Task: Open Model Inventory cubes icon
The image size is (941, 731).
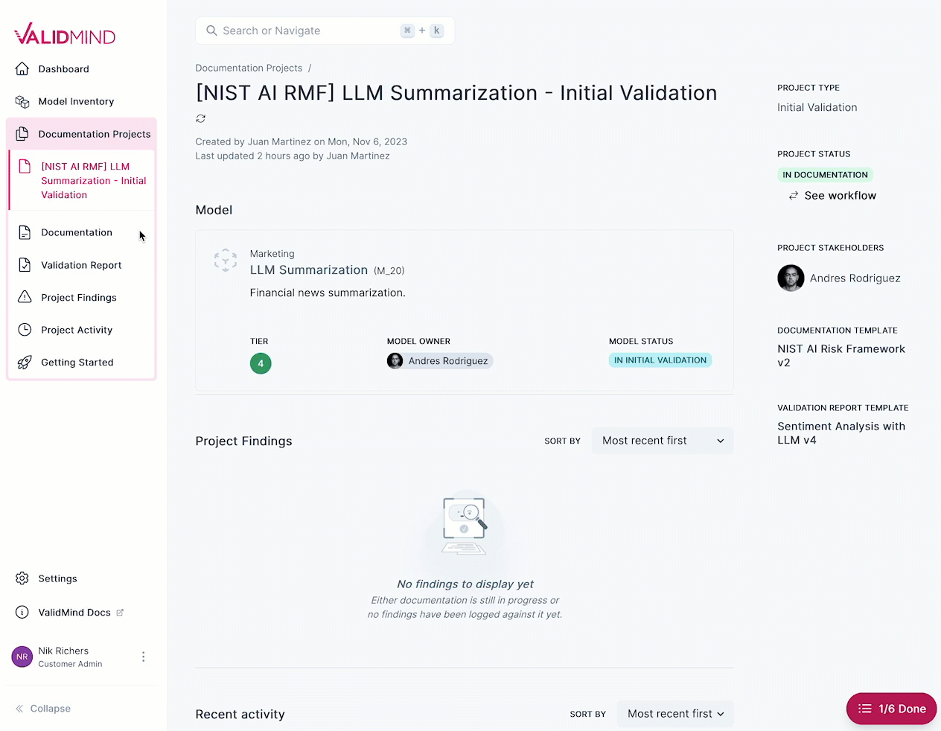Action: coord(22,101)
